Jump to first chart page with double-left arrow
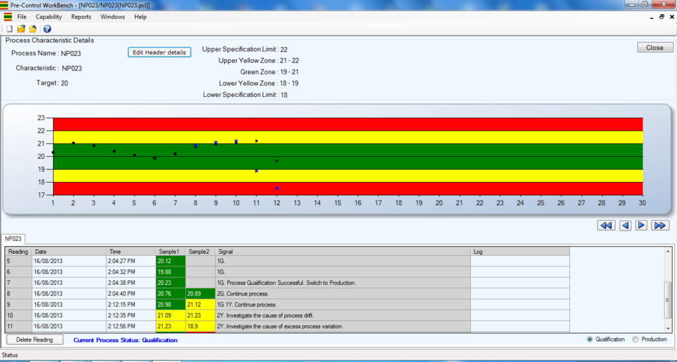This screenshot has height=362, width=677. 605,226
